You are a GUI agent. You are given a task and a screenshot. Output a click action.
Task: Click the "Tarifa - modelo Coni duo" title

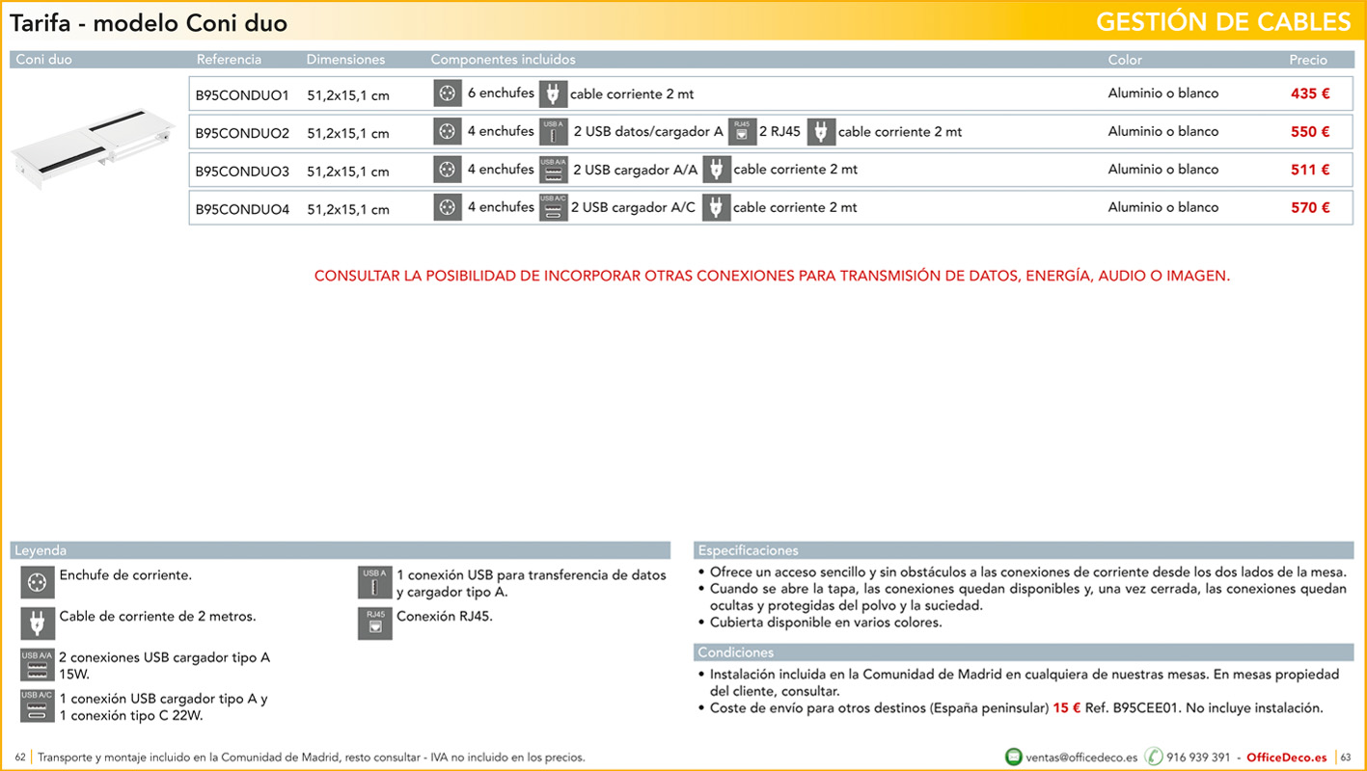pyautogui.click(x=150, y=22)
